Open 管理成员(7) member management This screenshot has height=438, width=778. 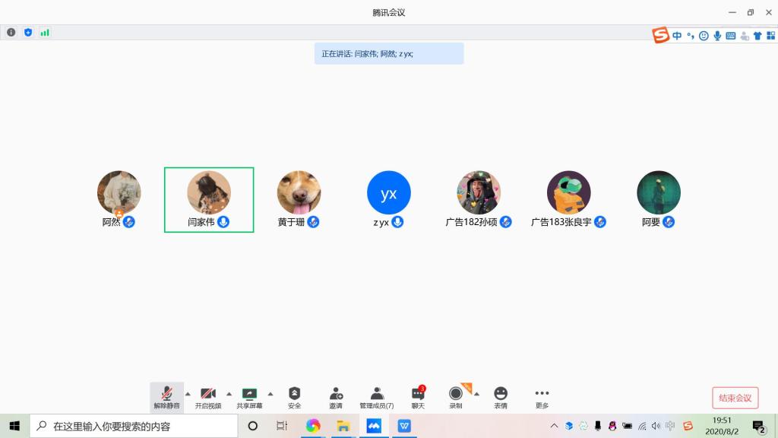[377, 397]
